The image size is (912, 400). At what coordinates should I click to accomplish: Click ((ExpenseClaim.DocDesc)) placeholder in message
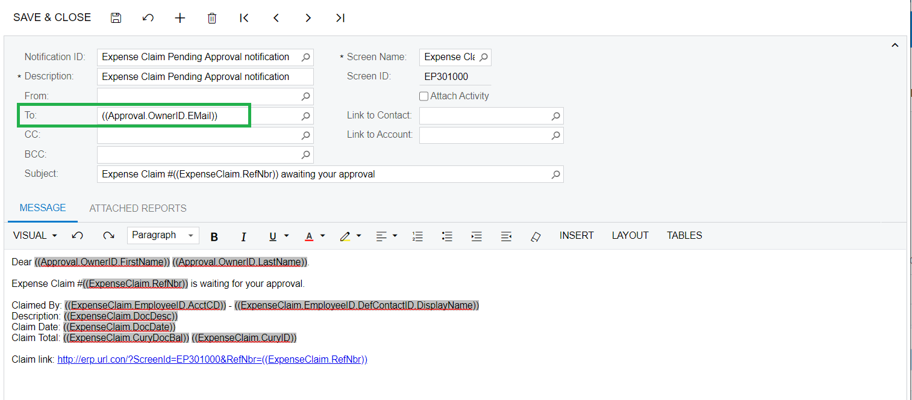(120, 316)
